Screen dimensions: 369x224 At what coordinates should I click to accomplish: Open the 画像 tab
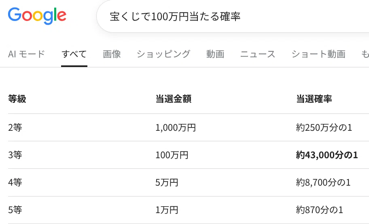112,54
